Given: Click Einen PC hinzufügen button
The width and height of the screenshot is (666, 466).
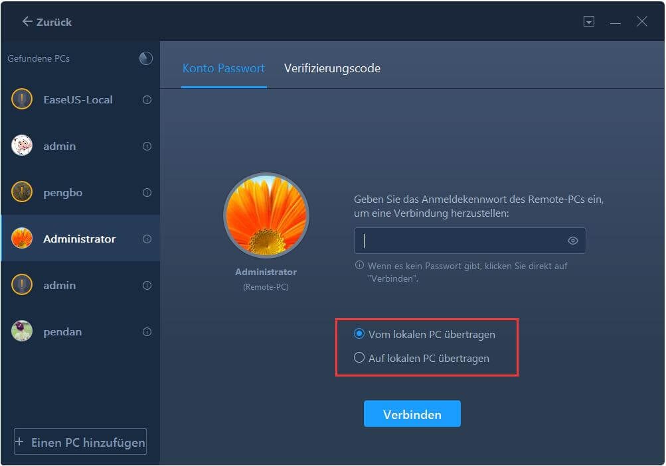Looking at the screenshot, I should [x=80, y=442].
